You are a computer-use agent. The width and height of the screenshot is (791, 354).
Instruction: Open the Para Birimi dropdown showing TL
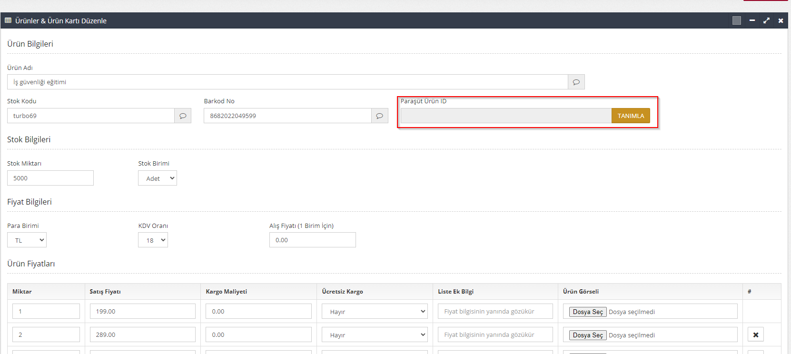(27, 240)
